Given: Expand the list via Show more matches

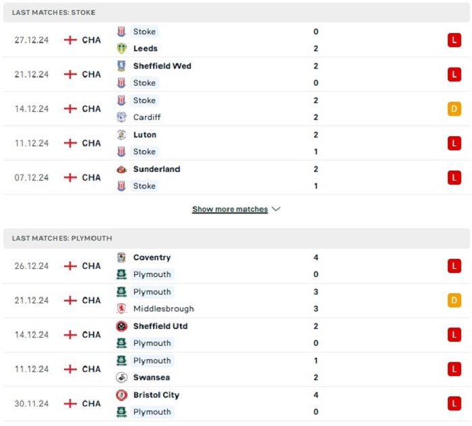Looking at the screenshot, I should [x=230, y=209].
